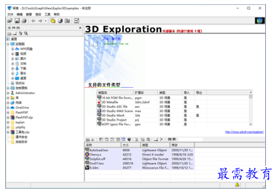The height and width of the screenshot is (189, 276).
Task: Expand the 工具包.zip tree node
Action: click(8, 132)
